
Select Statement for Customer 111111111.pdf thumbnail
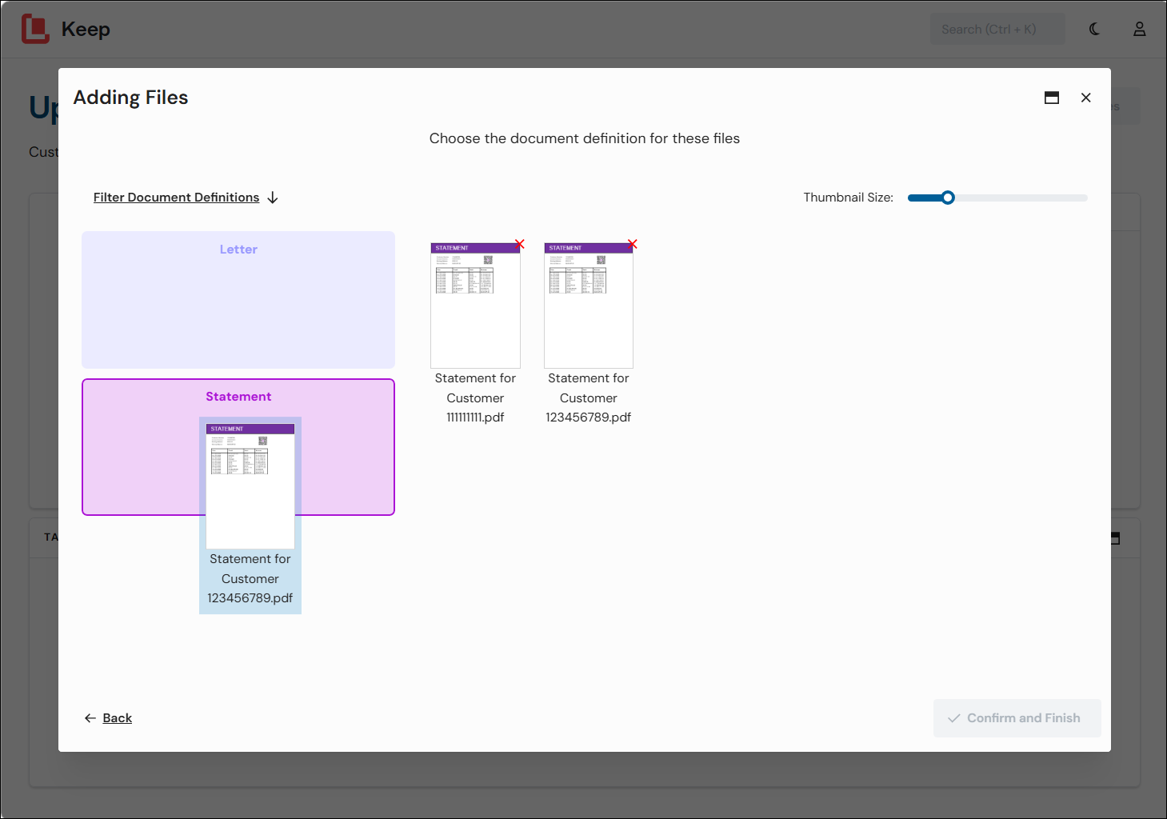(475, 306)
